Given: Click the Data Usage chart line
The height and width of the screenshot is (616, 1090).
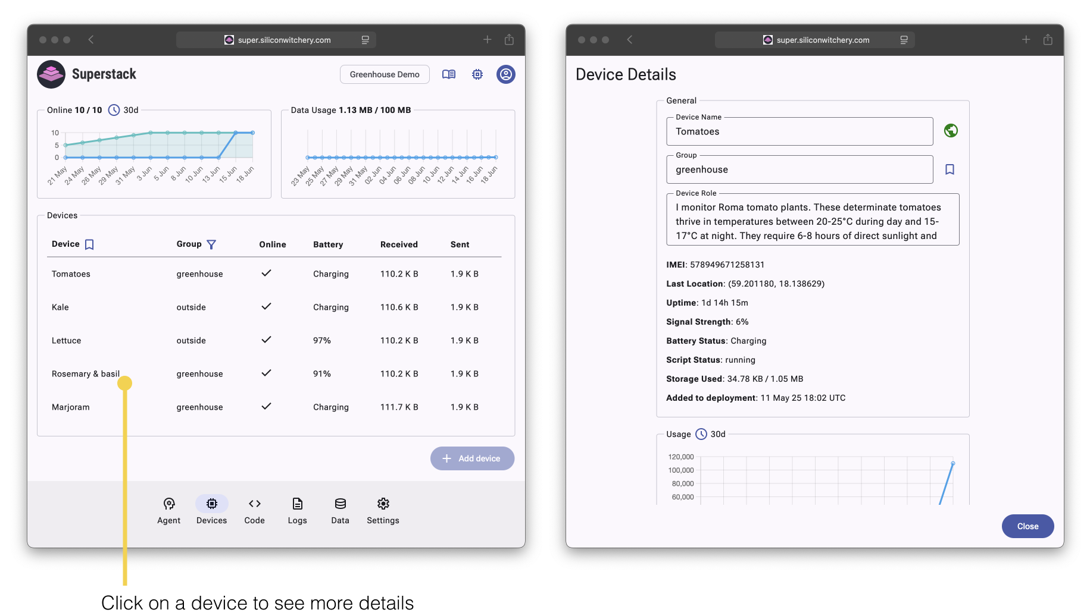Looking at the screenshot, I should click(402, 158).
